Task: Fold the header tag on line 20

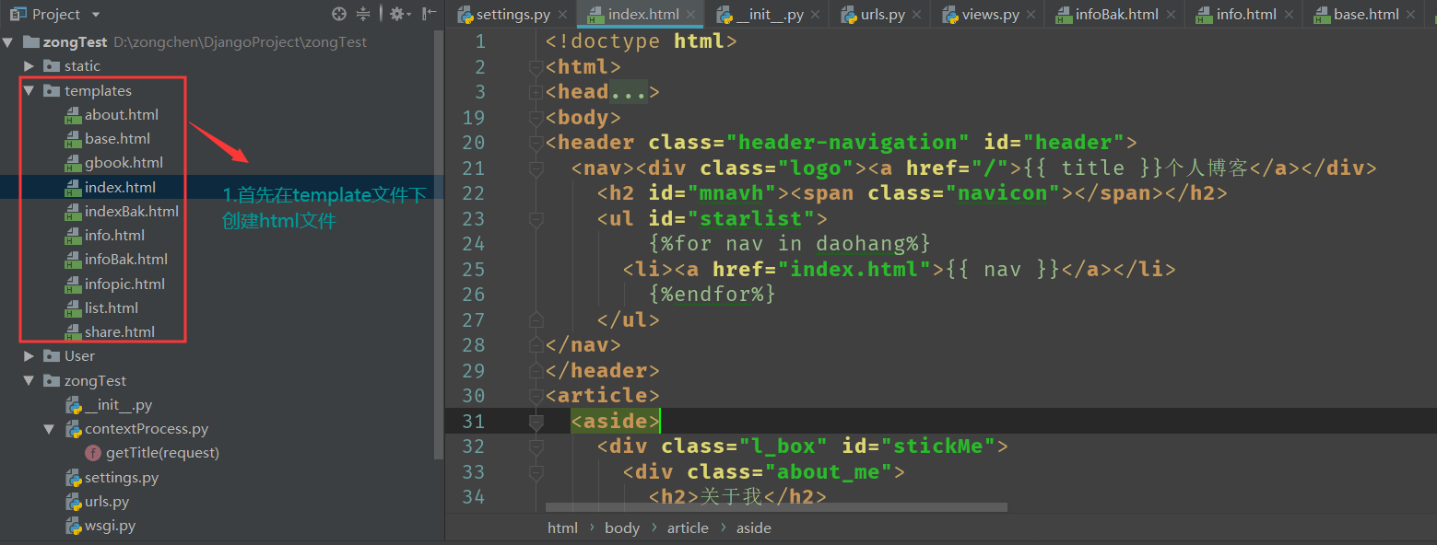Action: click(536, 143)
